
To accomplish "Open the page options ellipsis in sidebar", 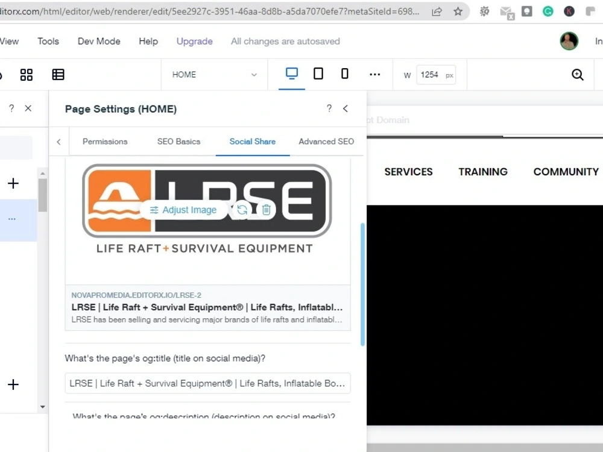I will click(12, 219).
